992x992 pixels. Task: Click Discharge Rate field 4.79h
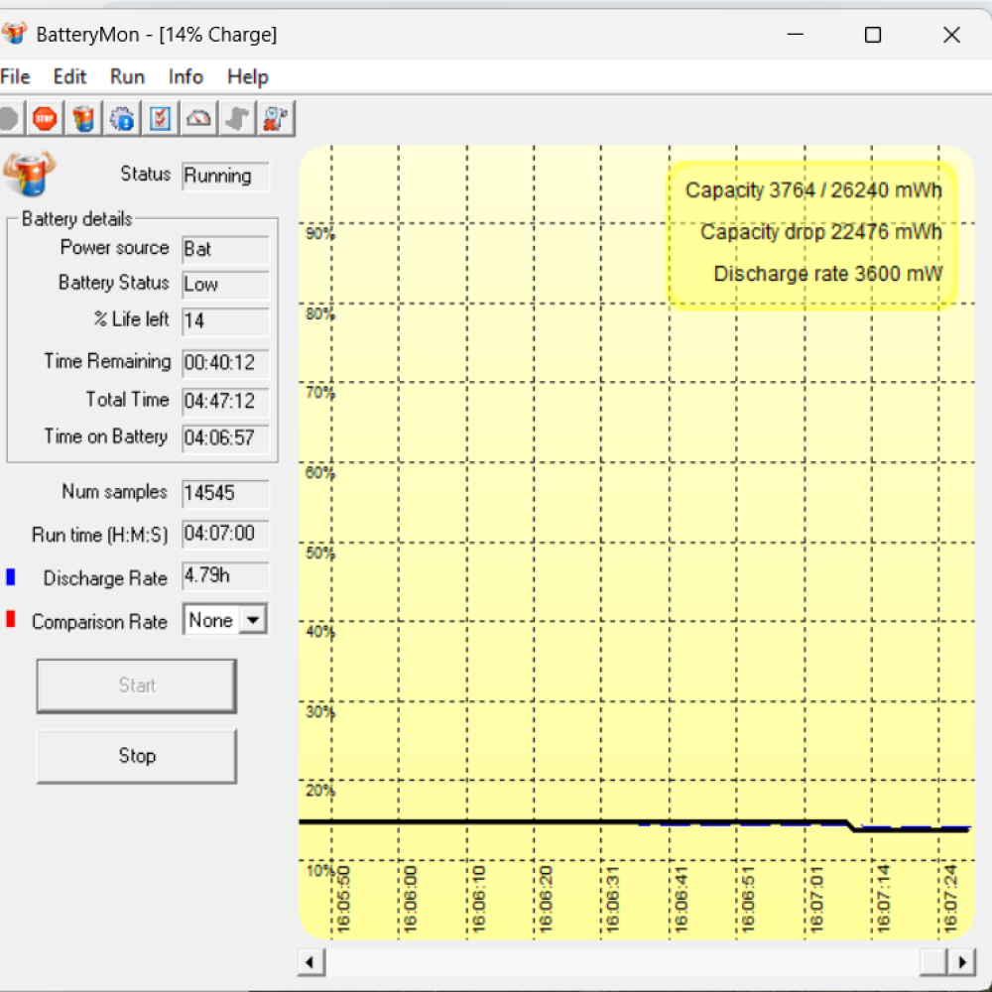[225, 575]
